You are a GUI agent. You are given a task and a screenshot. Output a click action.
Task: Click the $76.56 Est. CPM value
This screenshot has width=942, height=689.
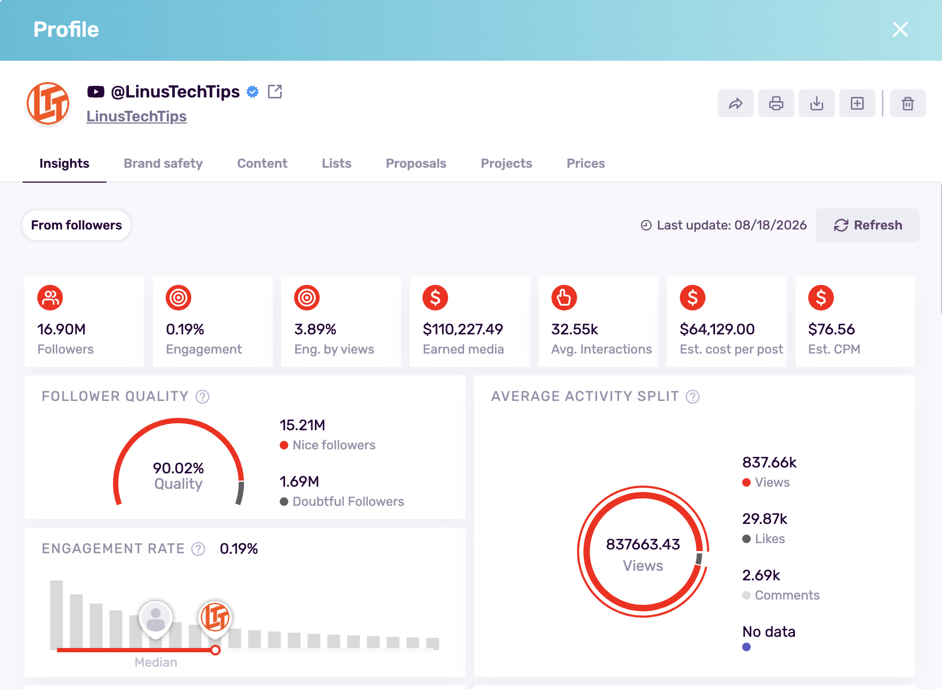[831, 329]
